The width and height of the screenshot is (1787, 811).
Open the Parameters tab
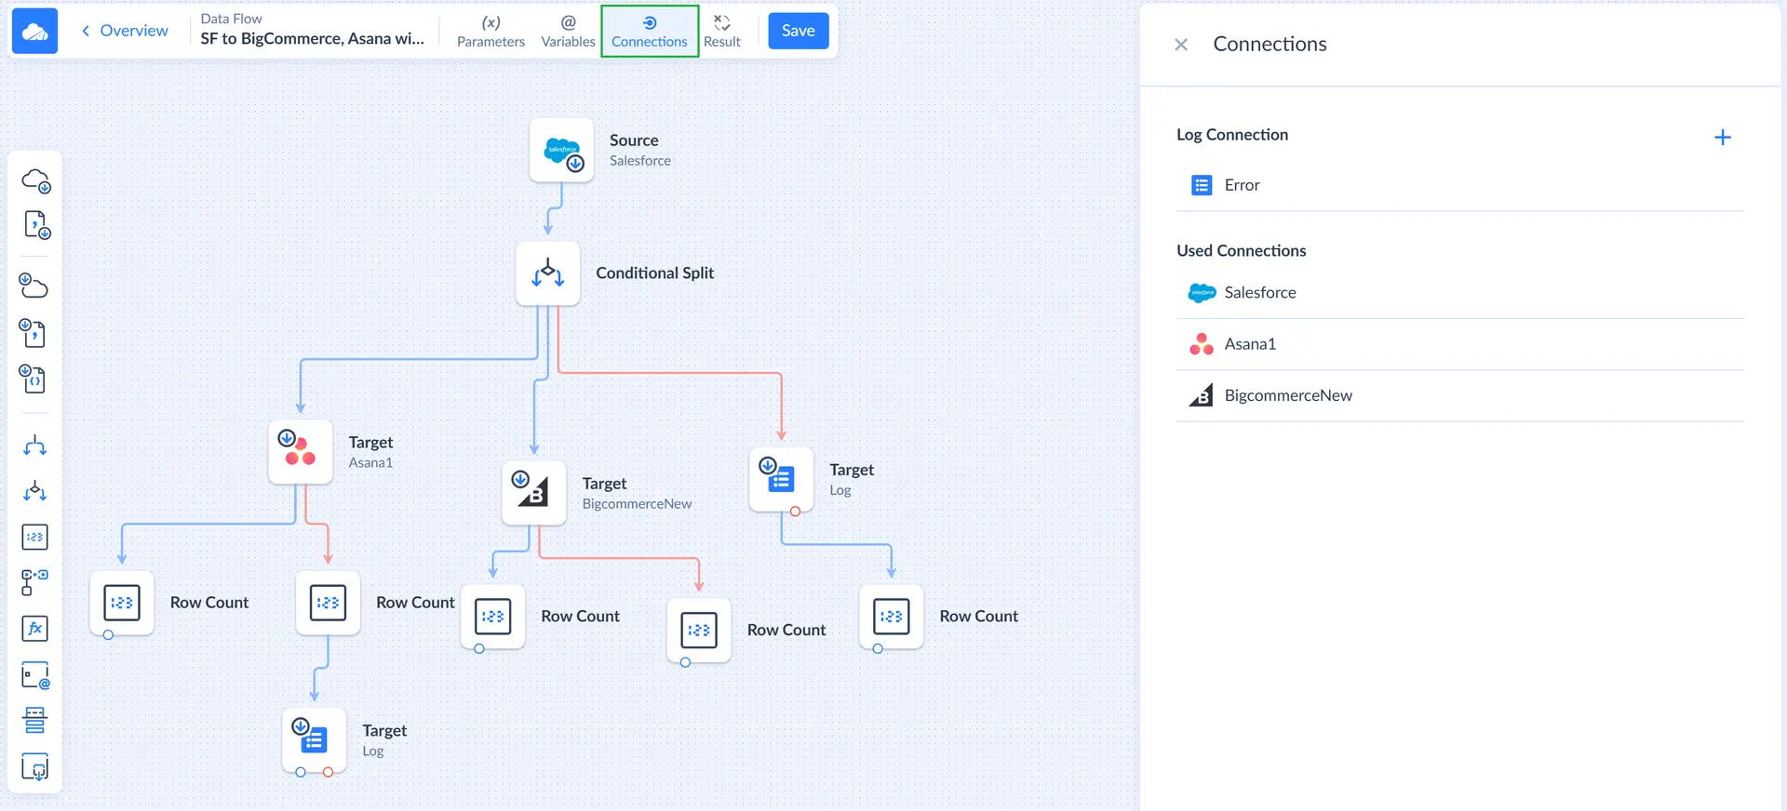(490, 31)
